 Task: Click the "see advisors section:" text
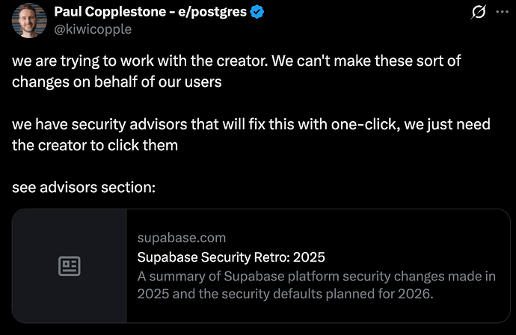click(x=84, y=186)
